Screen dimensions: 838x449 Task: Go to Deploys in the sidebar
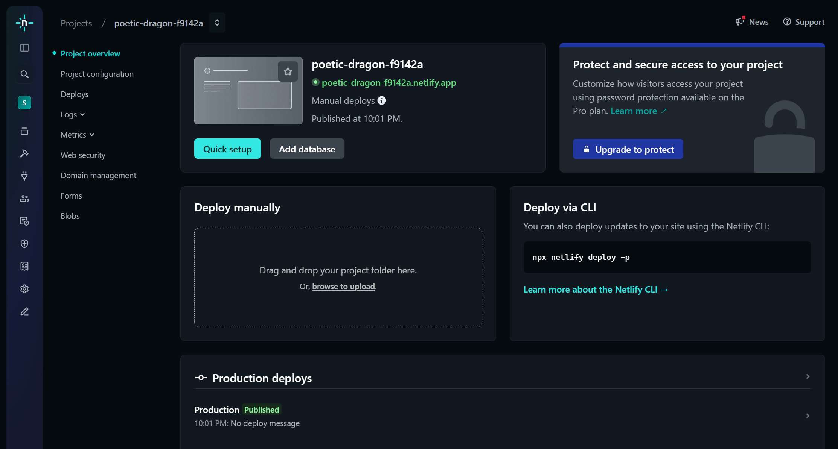(75, 94)
